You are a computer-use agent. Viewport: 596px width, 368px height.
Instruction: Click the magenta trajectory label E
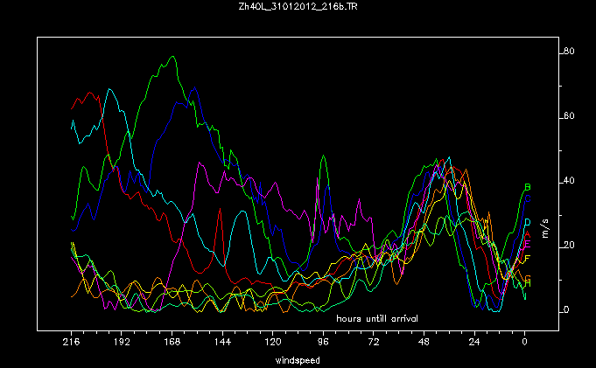(x=527, y=245)
